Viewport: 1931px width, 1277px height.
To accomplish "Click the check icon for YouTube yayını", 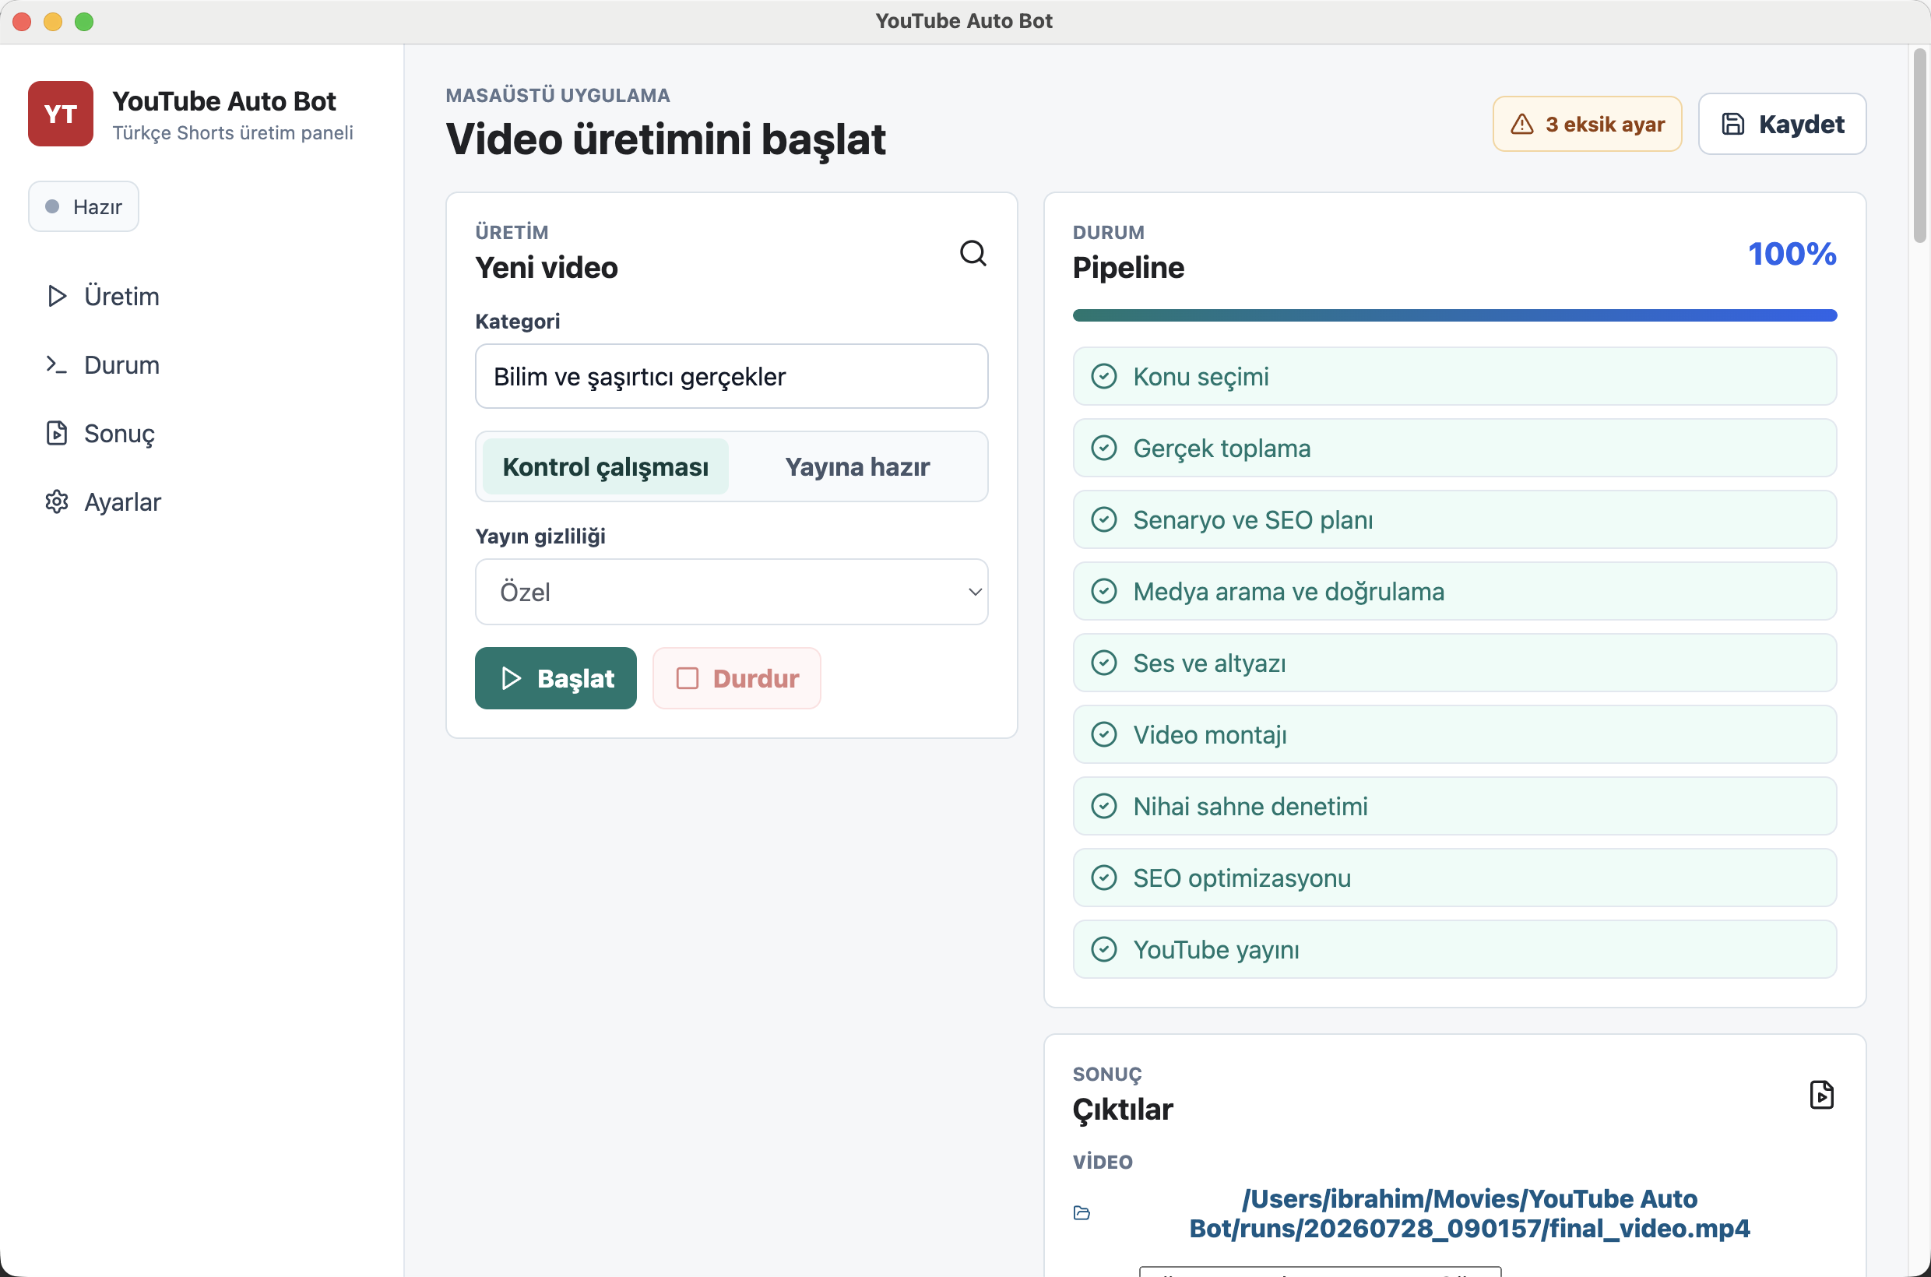I will click(x=1103, y=950).
